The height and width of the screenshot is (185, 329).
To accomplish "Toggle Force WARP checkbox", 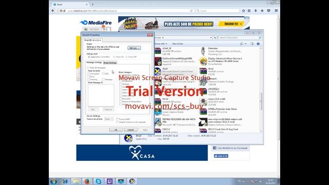I will click(x=118, y=119).
